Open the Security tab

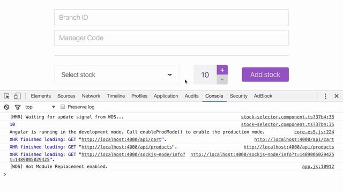(238, 96)
